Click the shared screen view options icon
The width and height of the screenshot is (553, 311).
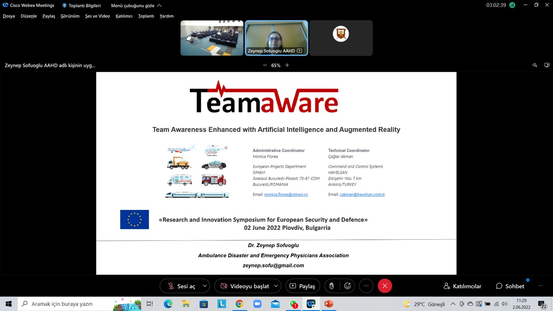pos(547,65)
